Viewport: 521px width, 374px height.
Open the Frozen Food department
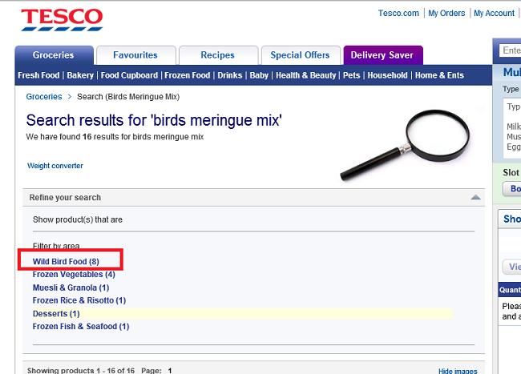click(x=188, y=75)
